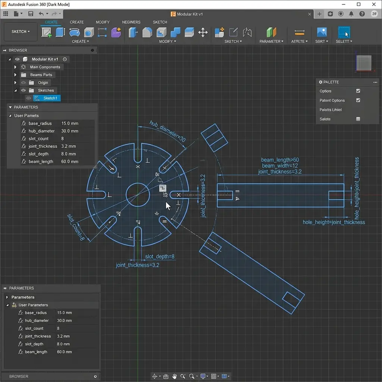Click the Parameter planes icon
Image resolution: width=382 pixels, height=382 pixels.
[271, 32]
